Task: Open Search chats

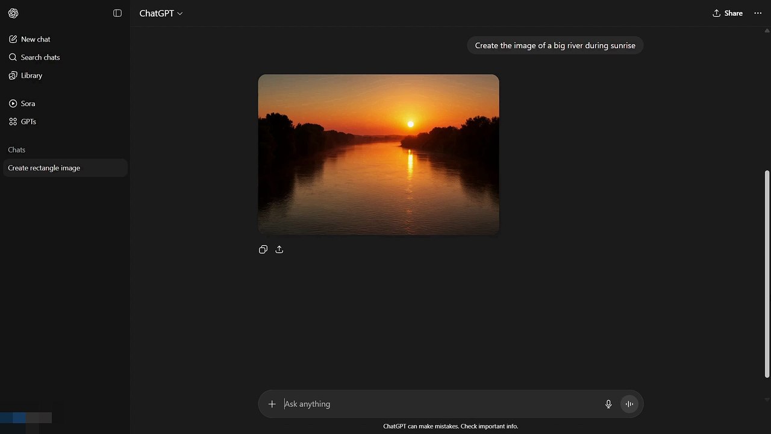Action: (x=65, y=57)
